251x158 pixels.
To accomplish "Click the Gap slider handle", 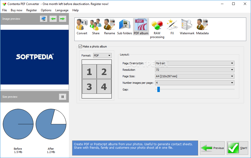I will coord(159,89).
